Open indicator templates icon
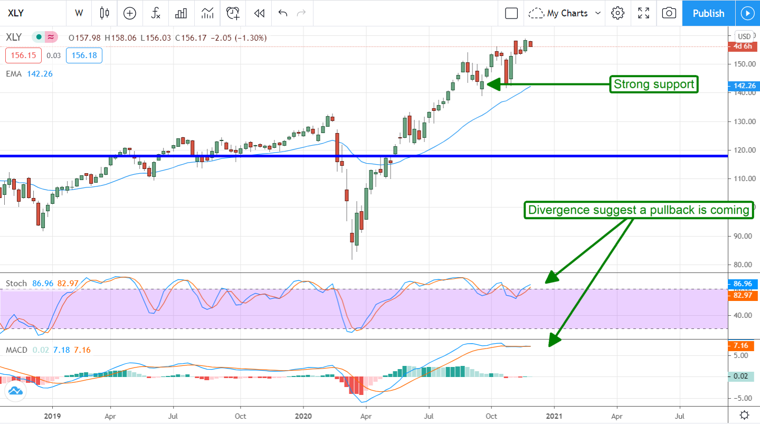The height and width of the screenshot is (424, 760). point(207,13)
